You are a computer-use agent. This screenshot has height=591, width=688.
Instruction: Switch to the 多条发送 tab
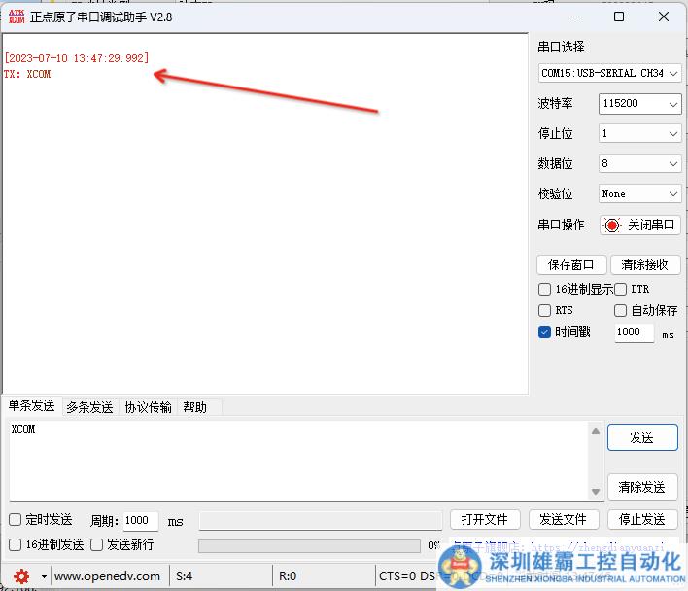(89, 407)
